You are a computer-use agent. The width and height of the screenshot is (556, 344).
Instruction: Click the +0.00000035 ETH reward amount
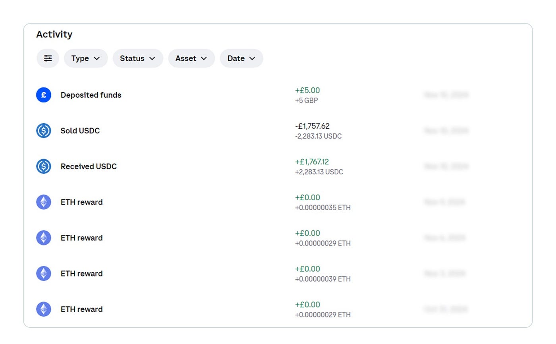(322, 207)
